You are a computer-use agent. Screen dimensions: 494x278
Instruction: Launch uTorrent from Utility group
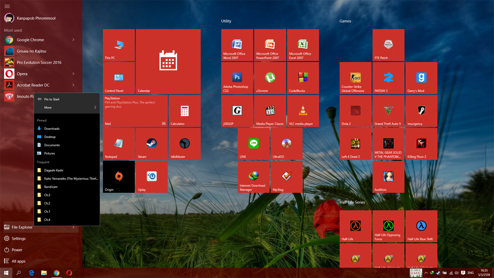pyautogui.click(x=270, y=78)
